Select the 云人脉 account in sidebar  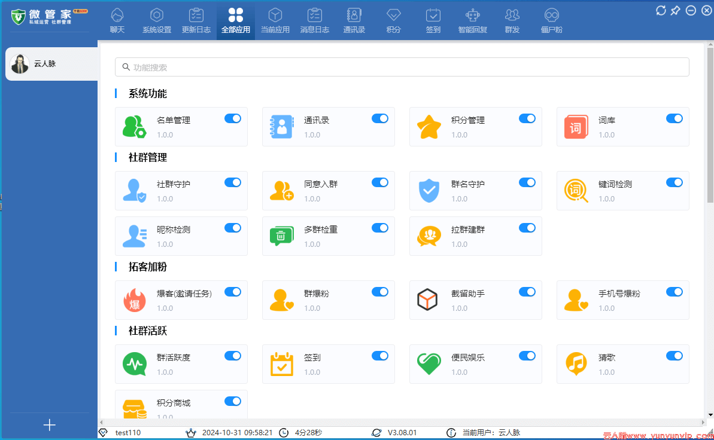click(51, 64)
